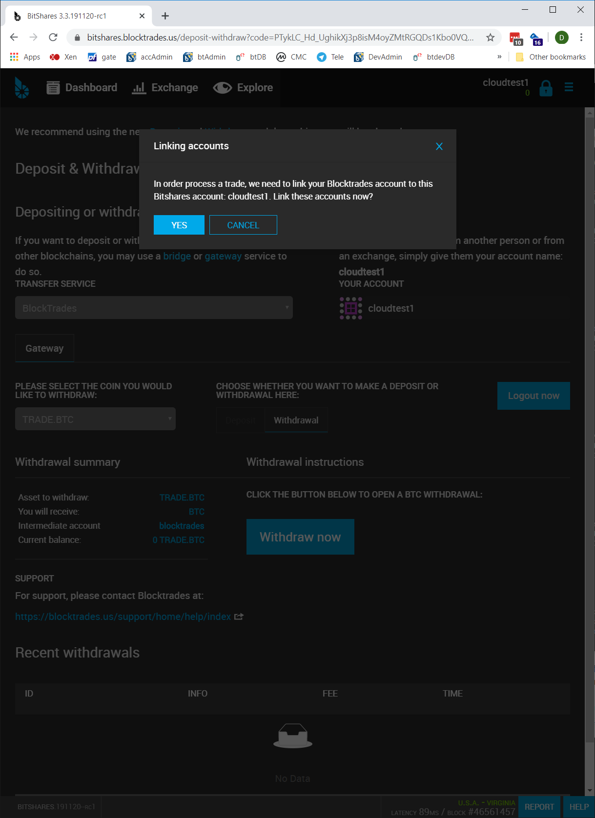The width and height of the screenshot is (595, 818).
Task: Click the cloudtest1 account name in header
Action: (506, 82)
